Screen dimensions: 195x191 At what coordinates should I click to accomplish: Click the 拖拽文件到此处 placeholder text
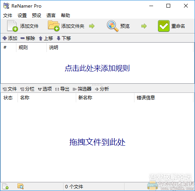(97, 142)
